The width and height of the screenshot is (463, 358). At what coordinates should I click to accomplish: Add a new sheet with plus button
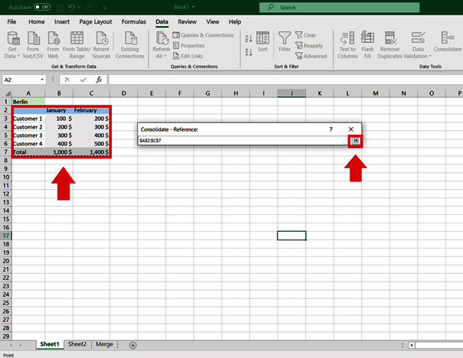133,345
